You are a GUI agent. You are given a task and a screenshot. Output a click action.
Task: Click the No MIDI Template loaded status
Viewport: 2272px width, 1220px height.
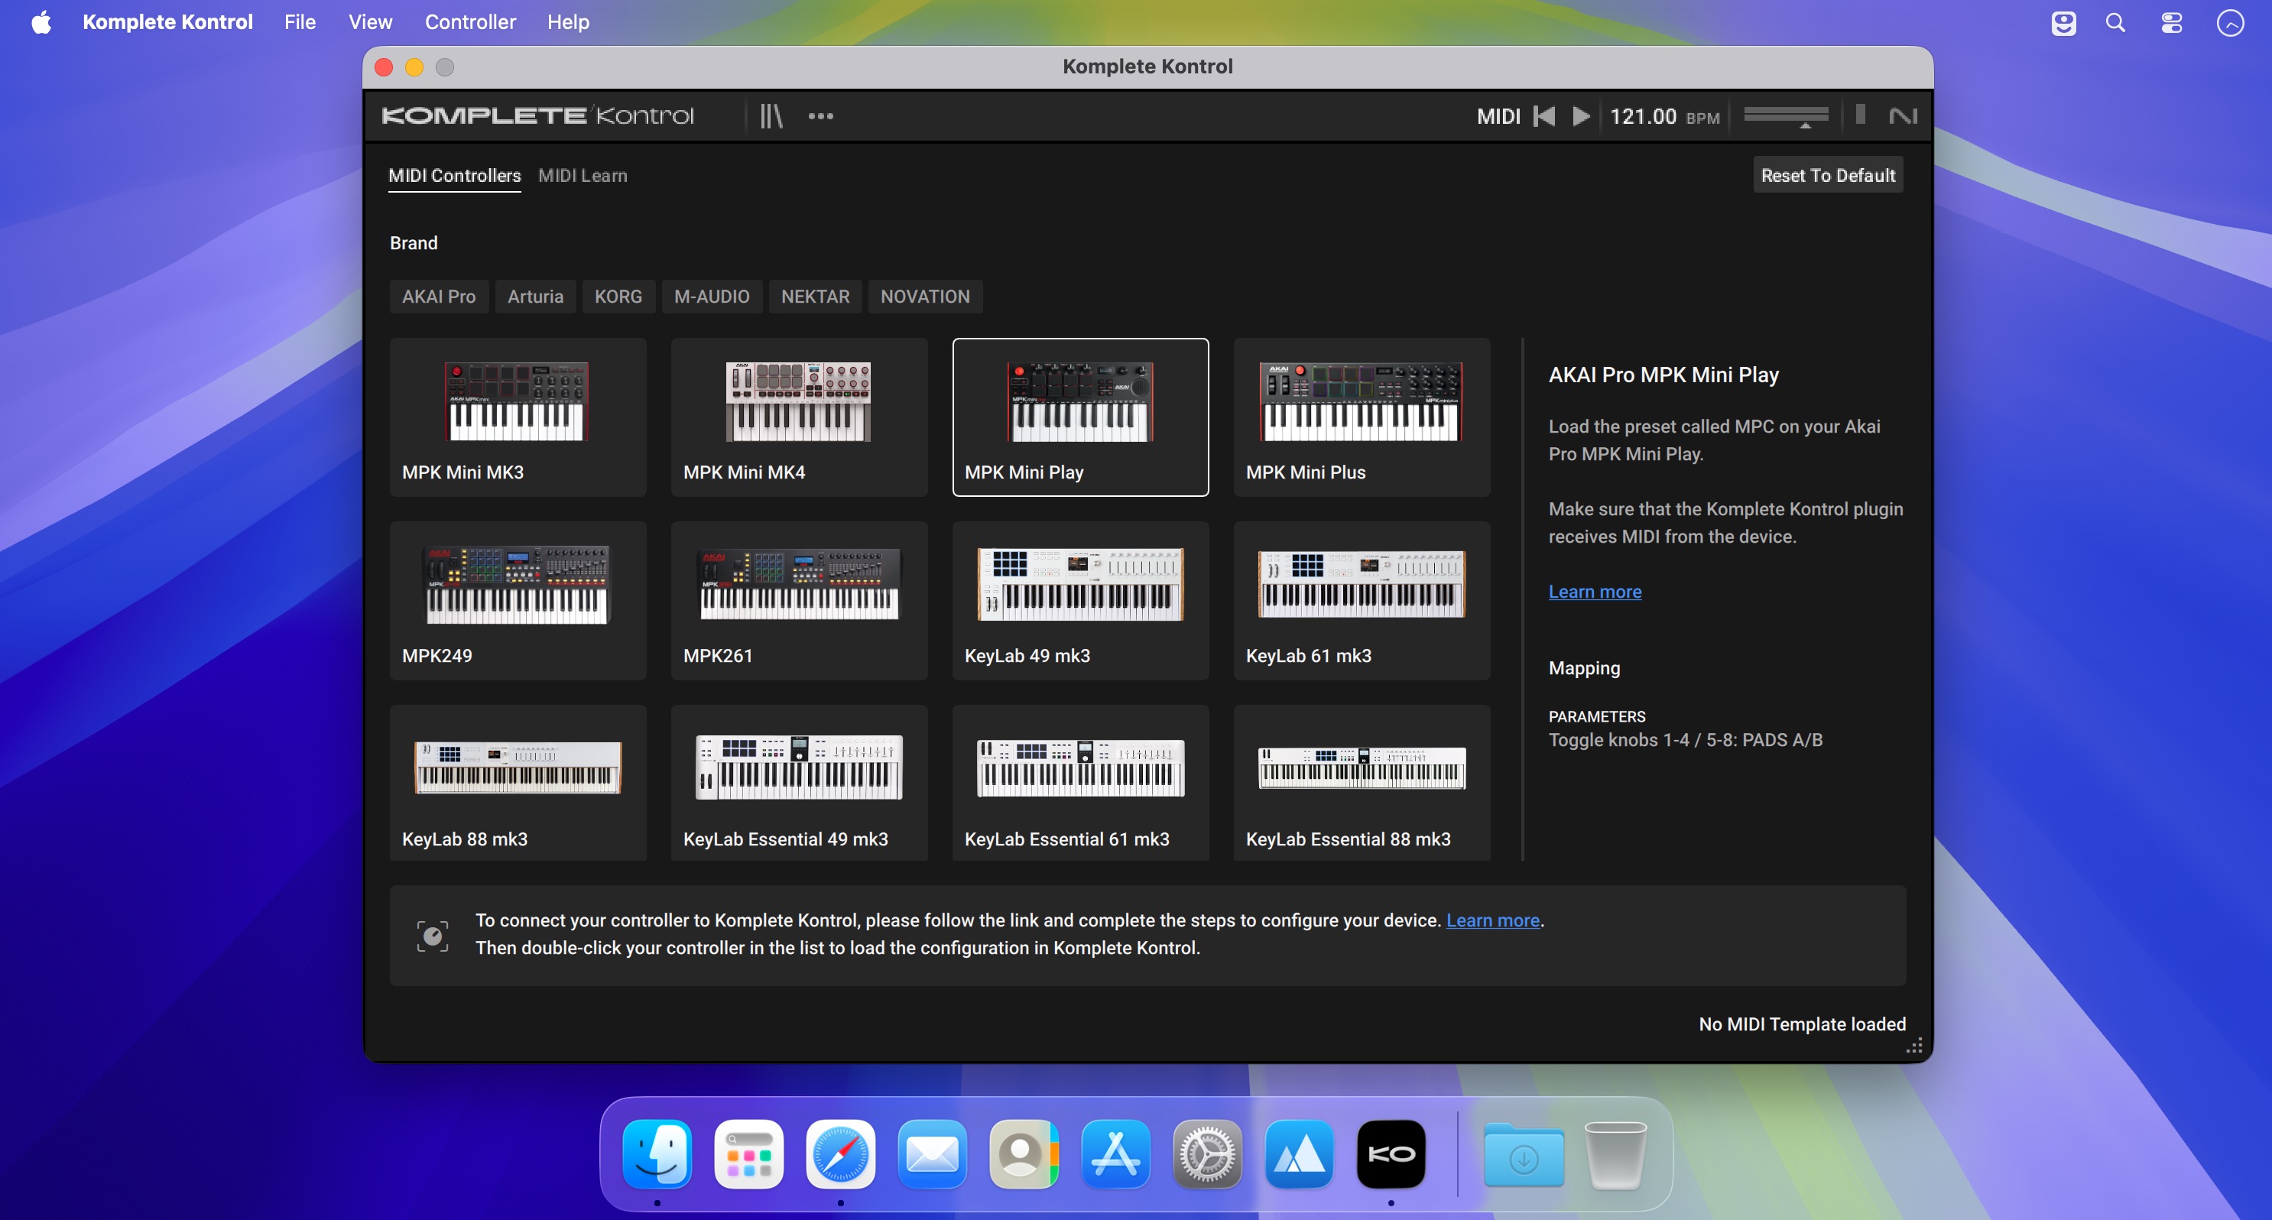1802,1024
